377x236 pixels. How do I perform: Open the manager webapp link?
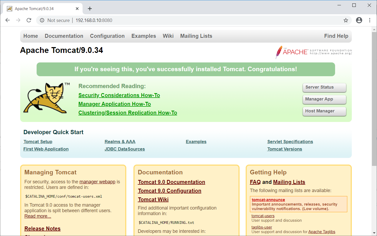[97, 182]
